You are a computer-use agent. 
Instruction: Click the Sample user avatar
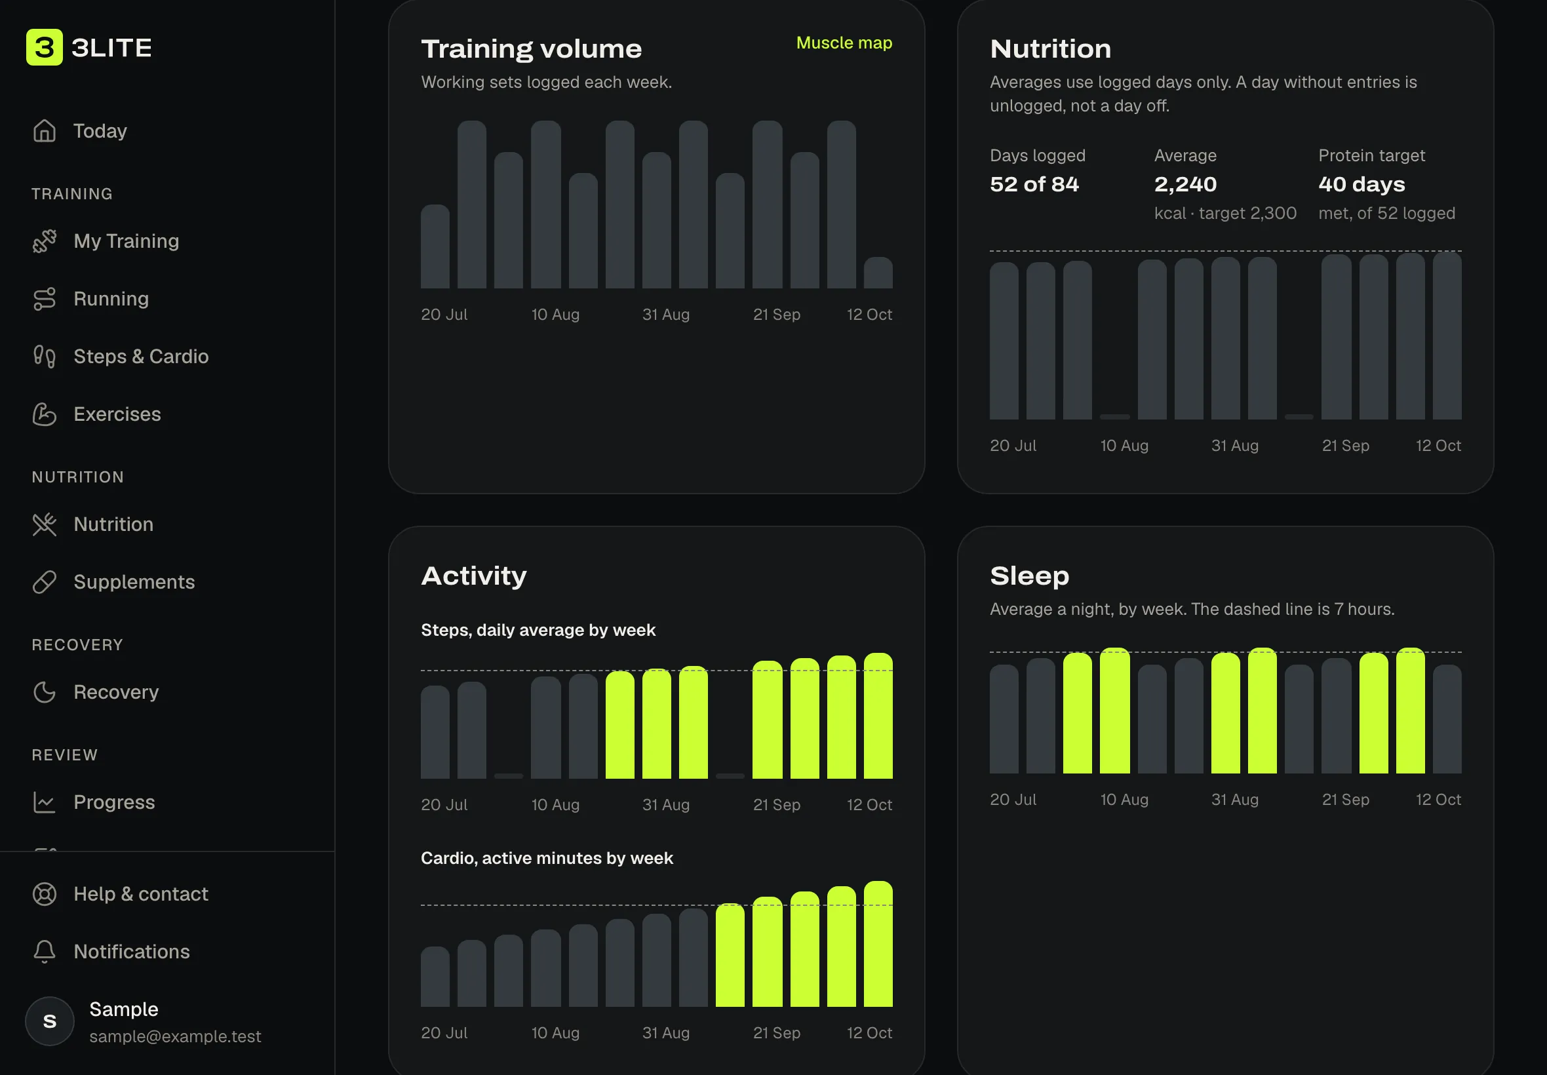pyautogui.click(x=50, y=1021)
